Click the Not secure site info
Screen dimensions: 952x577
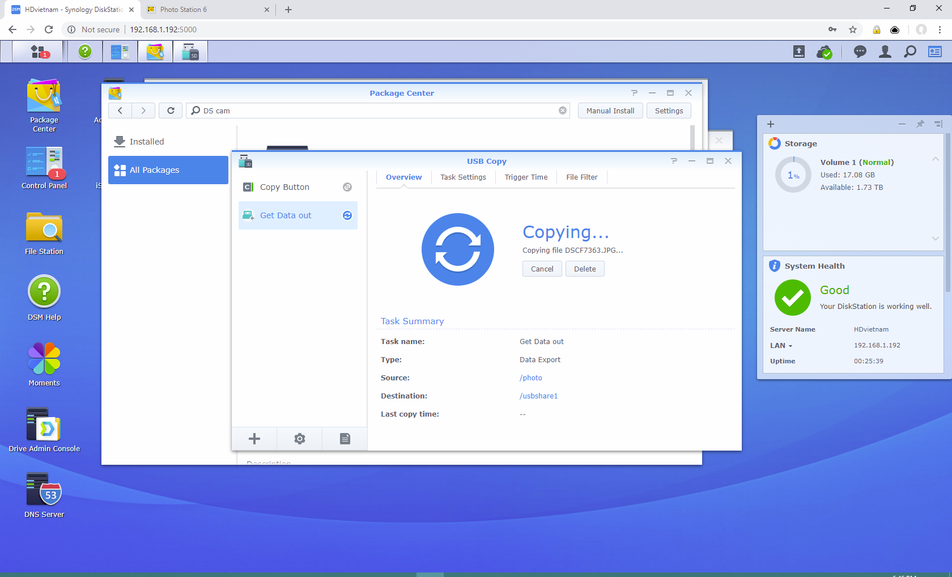coord(93,29)
